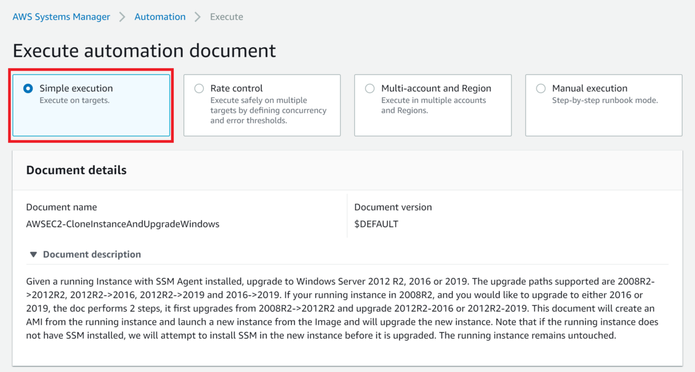
Task: Click 'Step-by-step runbook mode.' description text
Action: tap(605, 100)
